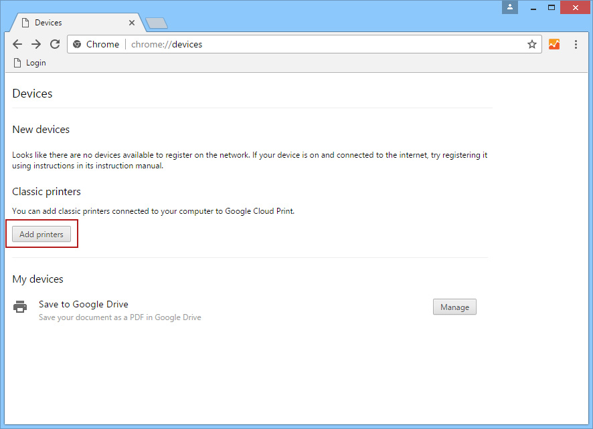Screen dimensions: 593x429
Task: Reload the chrome://devices page
Action: pyautogui.click(x=55, y=44)
